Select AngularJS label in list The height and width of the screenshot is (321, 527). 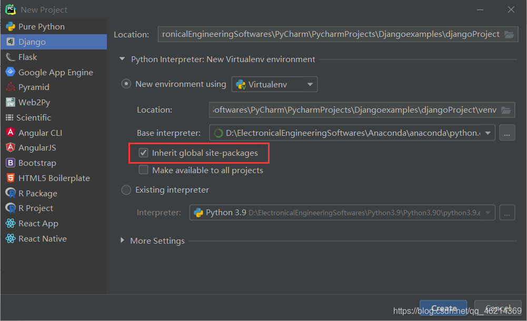(37, 148)
